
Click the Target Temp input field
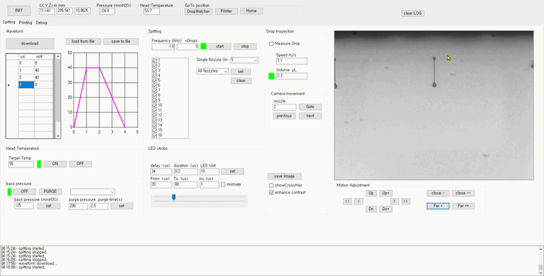(x=20, y=164)
